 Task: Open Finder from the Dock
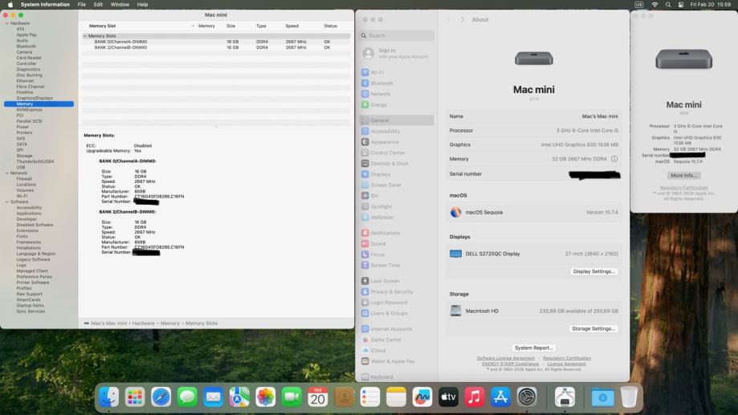[108, 397]
